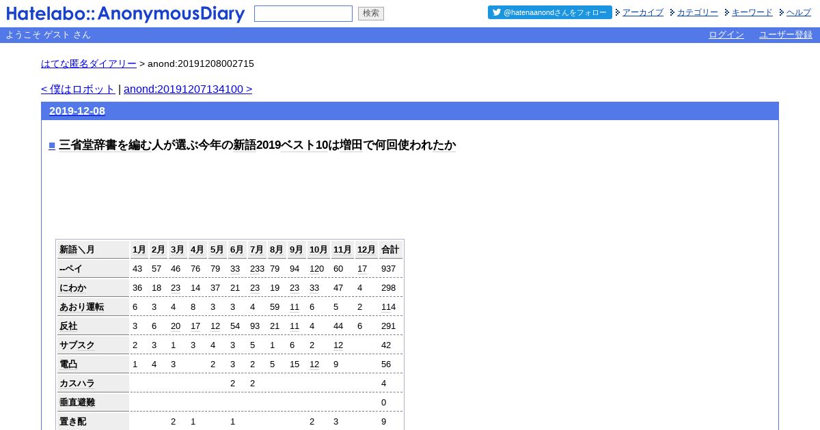Click the Hatelabo AnonymousDiary logo

126,14
